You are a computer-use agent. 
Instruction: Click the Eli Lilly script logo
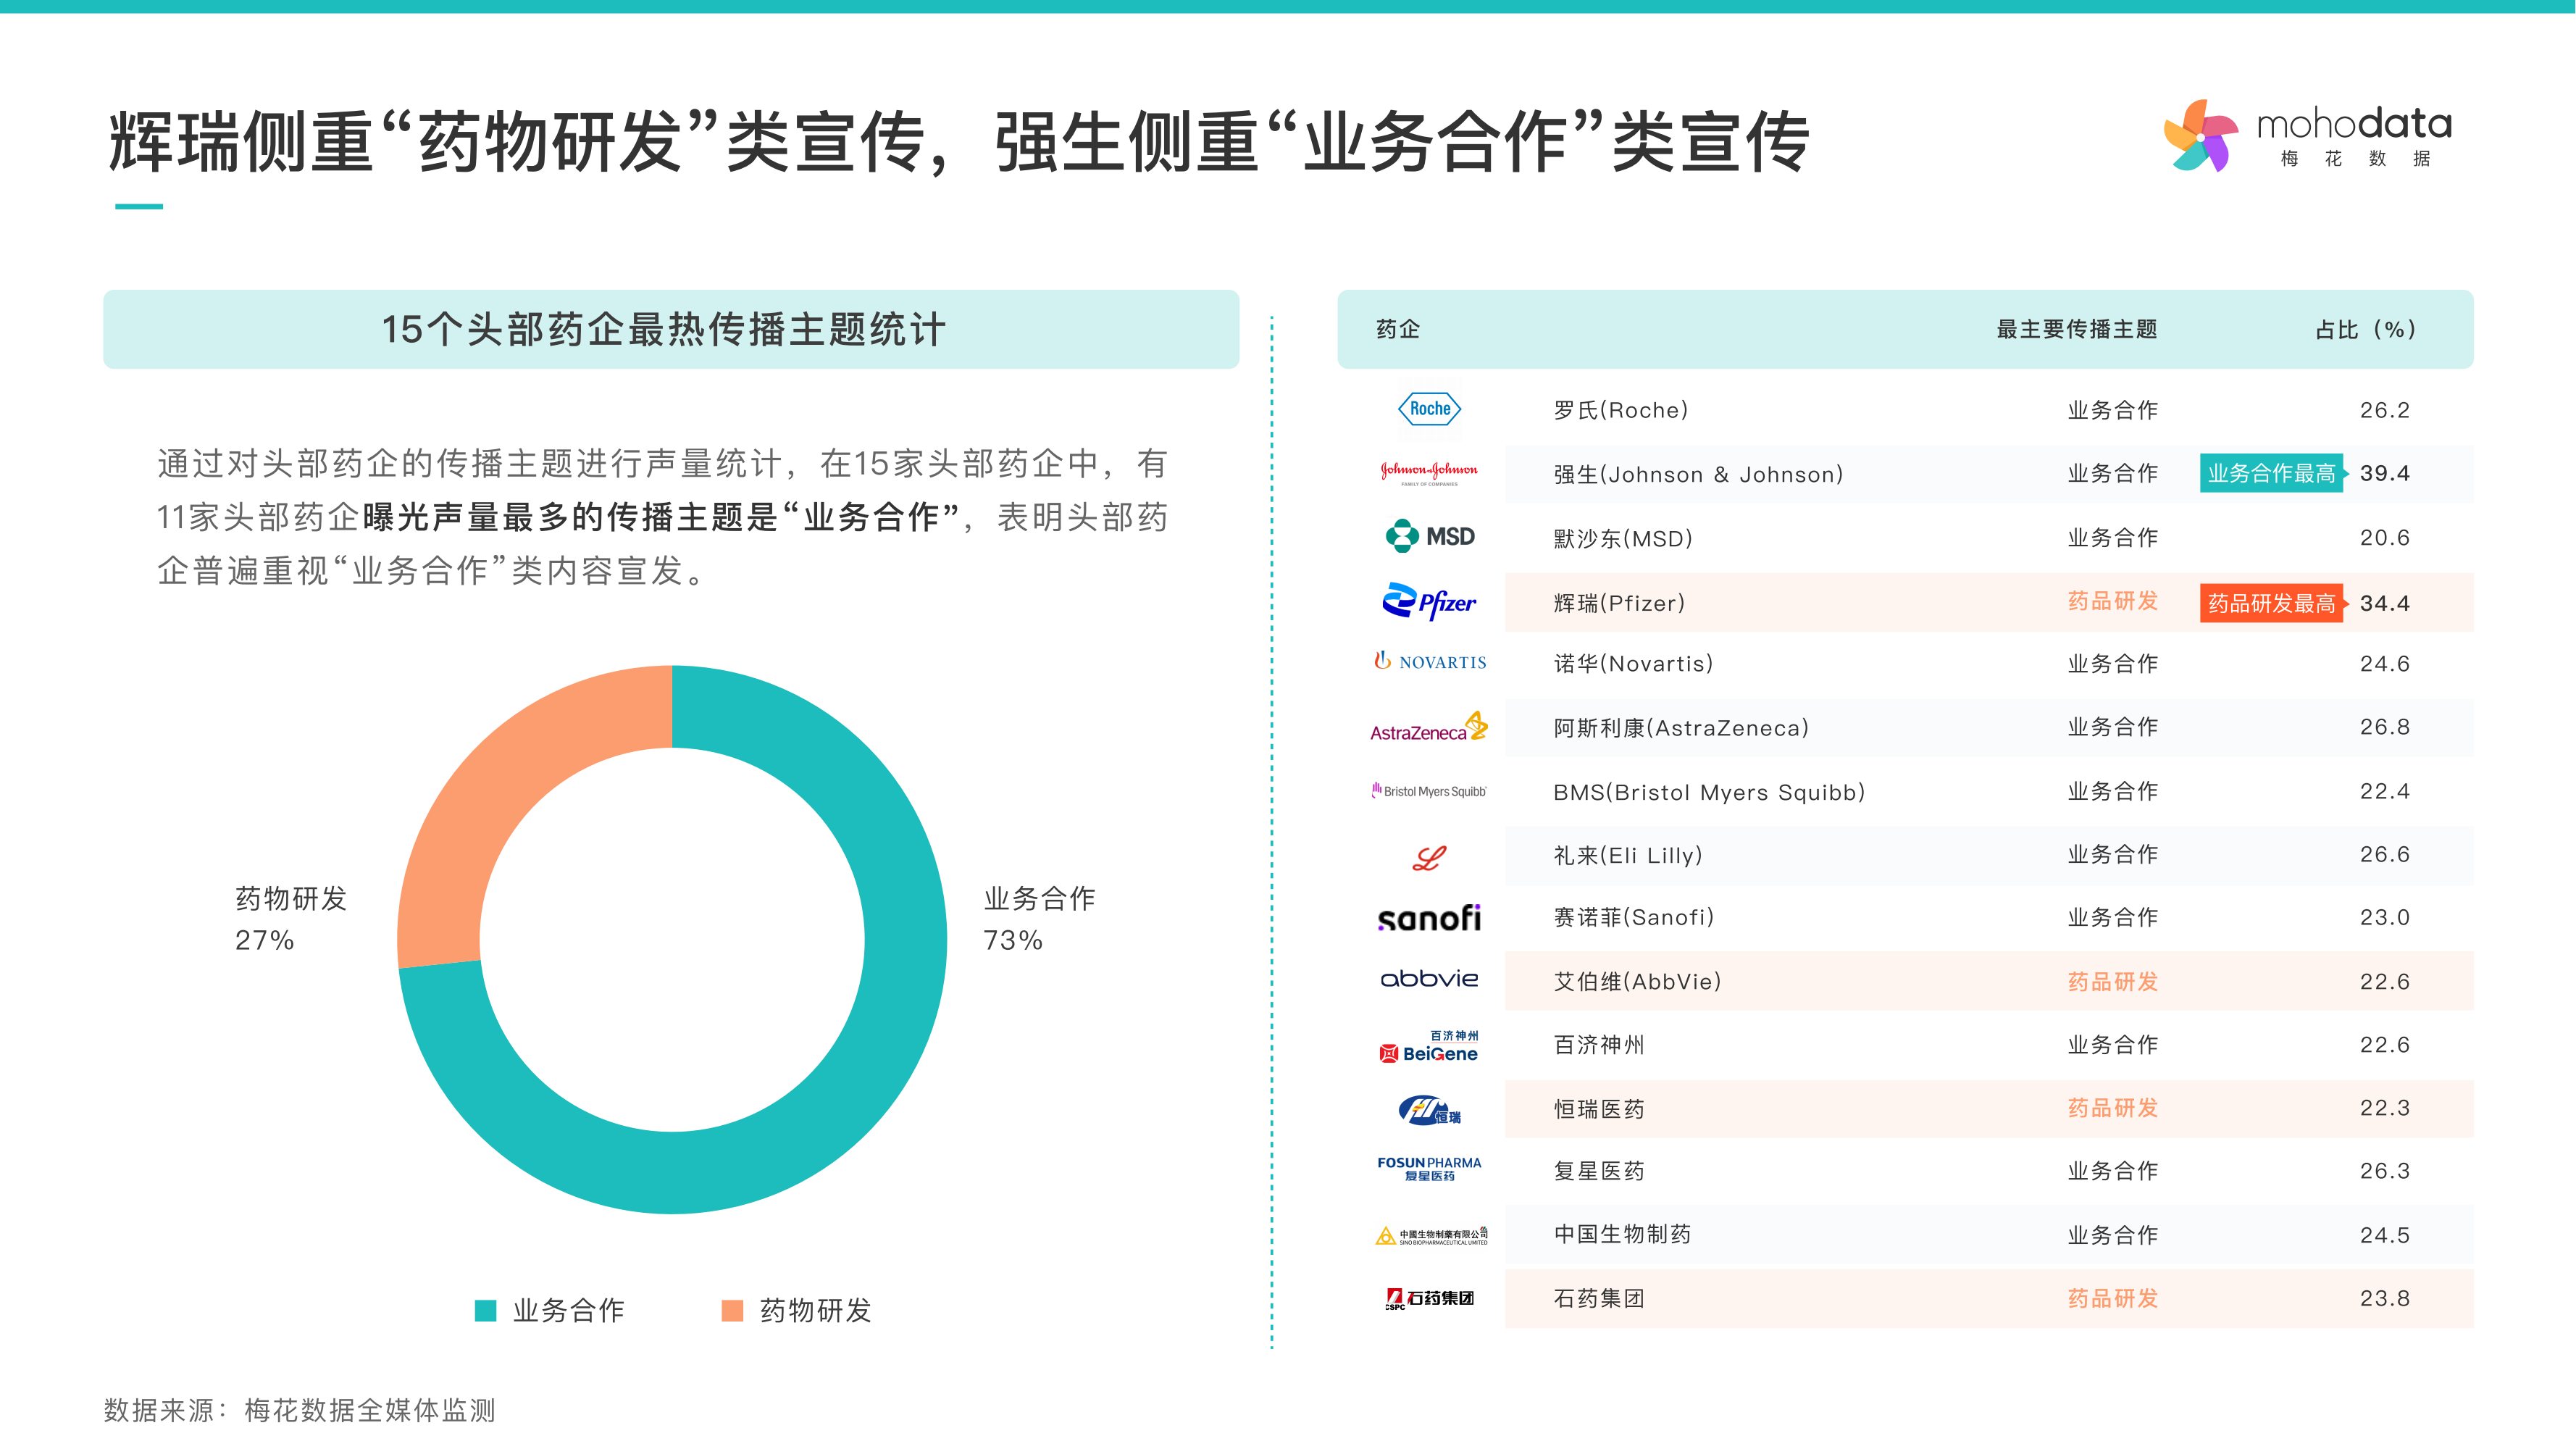point(1429,857)
